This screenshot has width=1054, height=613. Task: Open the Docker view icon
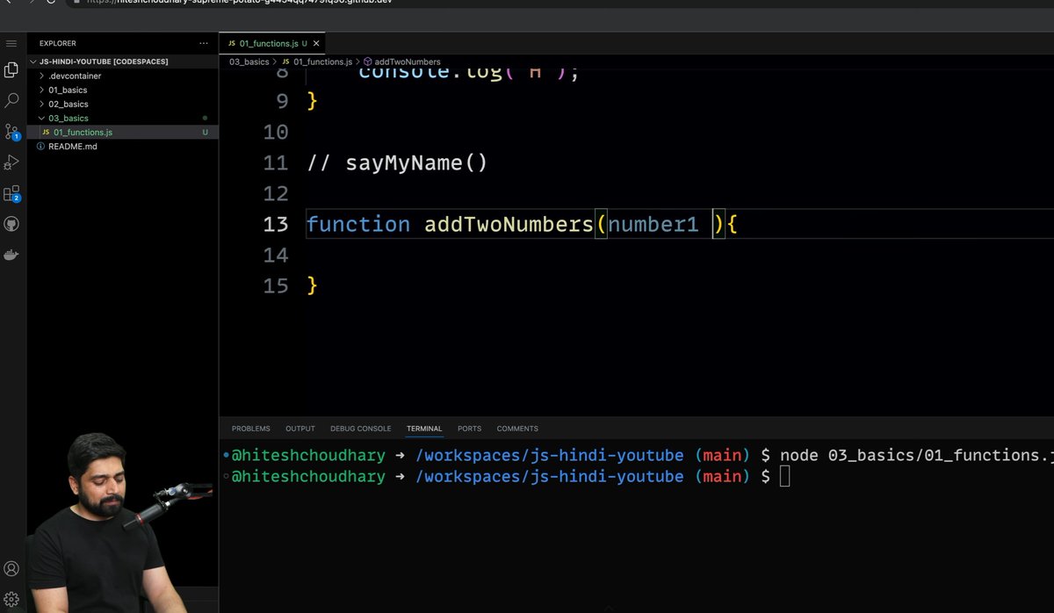(11, 256)
